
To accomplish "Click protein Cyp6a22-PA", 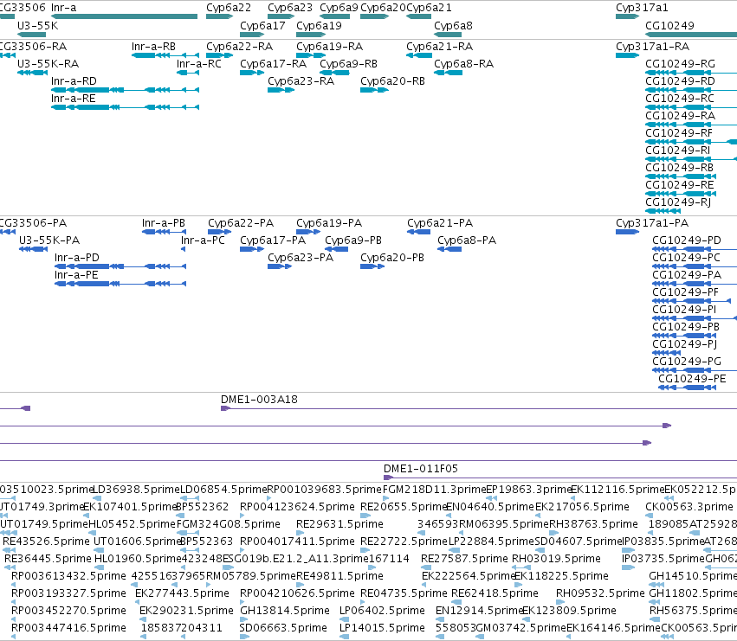I will [x=219, y=232].
